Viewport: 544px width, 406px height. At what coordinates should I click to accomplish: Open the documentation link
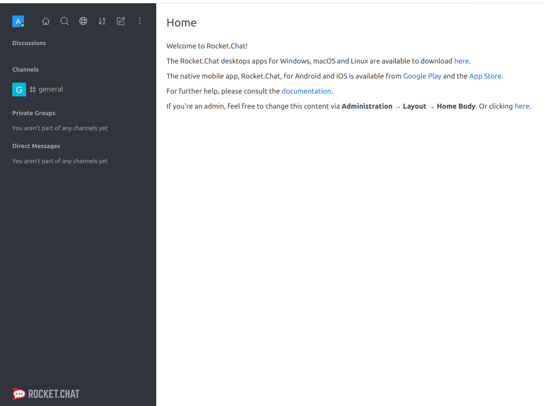[306, 91]
